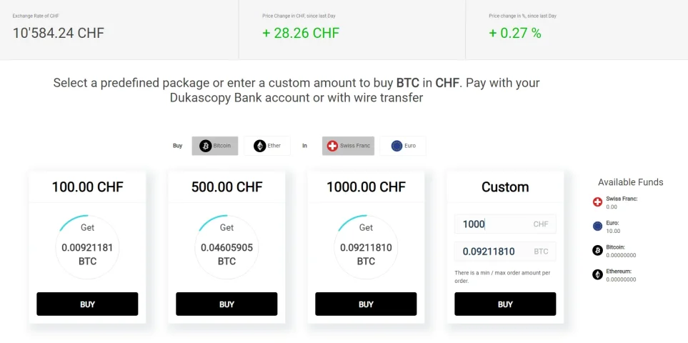Click Bitcoin icon under Available Funds

coord(597,250)
